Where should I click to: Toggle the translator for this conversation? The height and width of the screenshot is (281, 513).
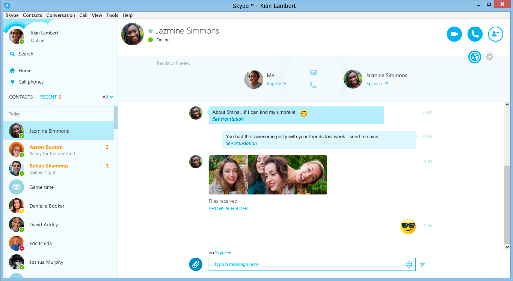point(474,57)
